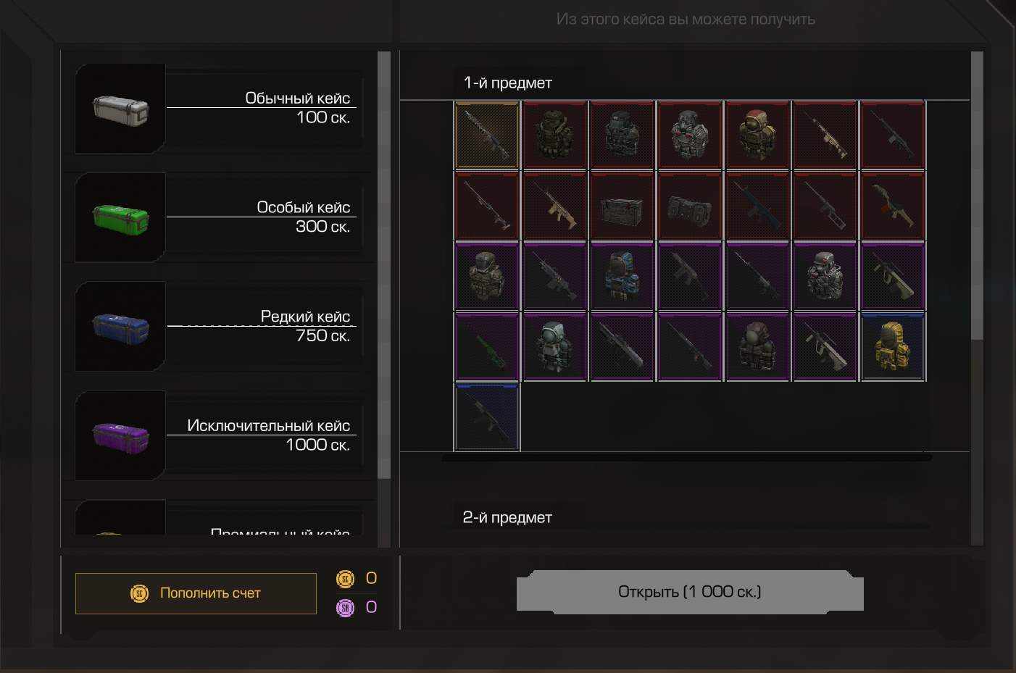Screen dimensions: 1016x673
Task: Select the green Особый кейс crate icon
Action: pos(120,217)
